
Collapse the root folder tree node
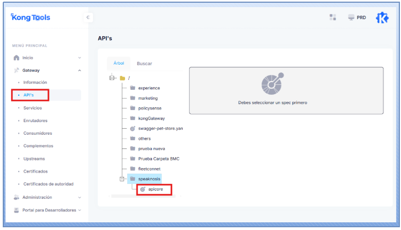coord(112,78)
